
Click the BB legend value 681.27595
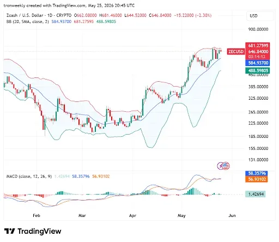(84, 22)
